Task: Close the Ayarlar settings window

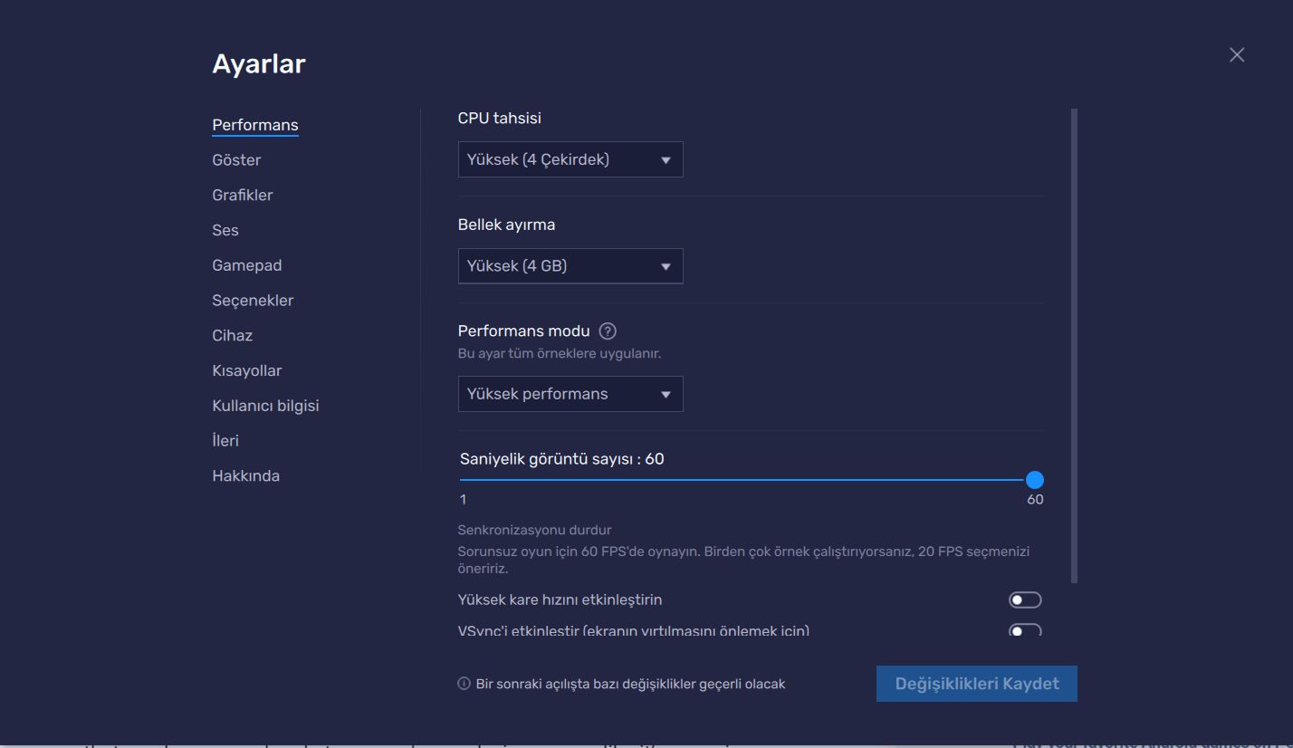Action: tap(1237, 54)
